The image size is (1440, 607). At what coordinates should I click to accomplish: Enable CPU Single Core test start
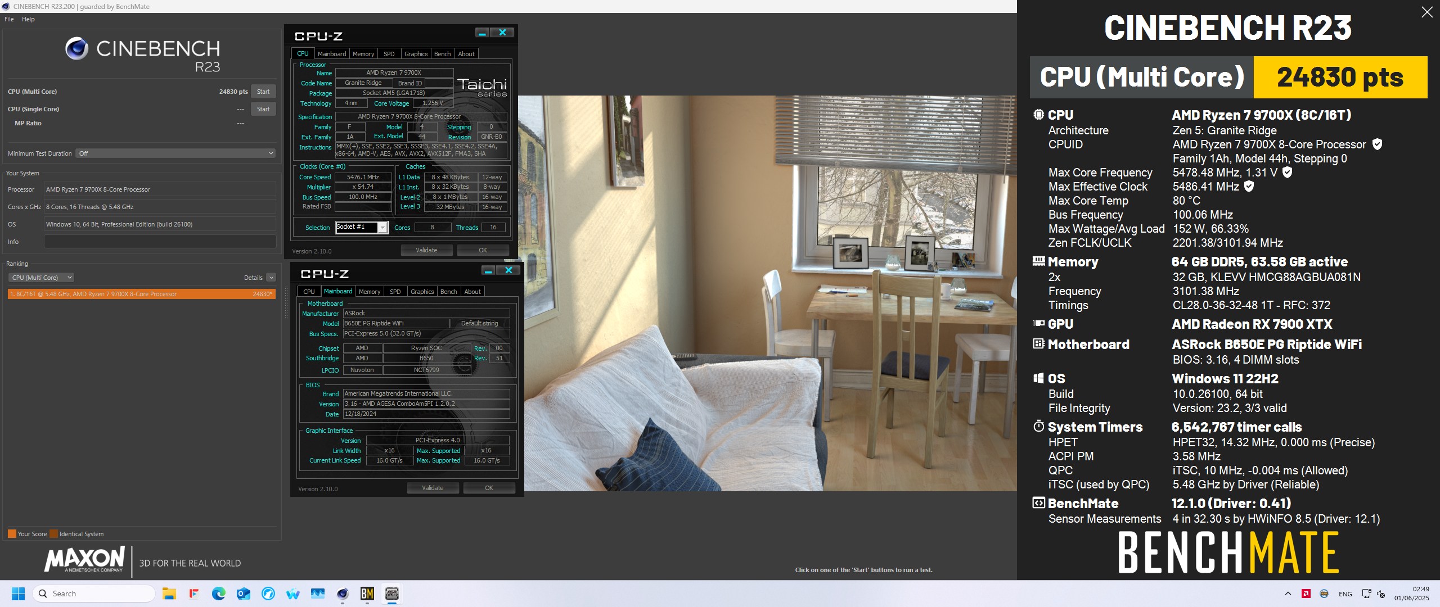pos(263,108)
